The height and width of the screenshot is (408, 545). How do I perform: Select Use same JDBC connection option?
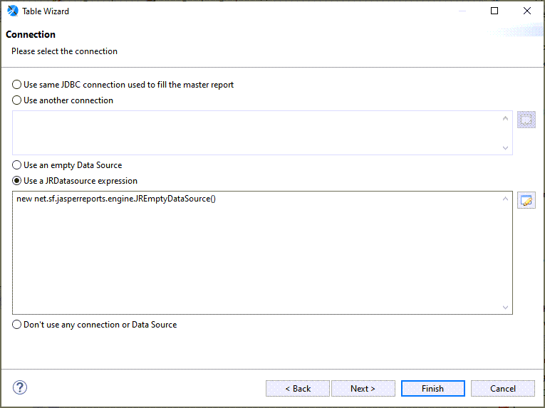coord(17,85)
